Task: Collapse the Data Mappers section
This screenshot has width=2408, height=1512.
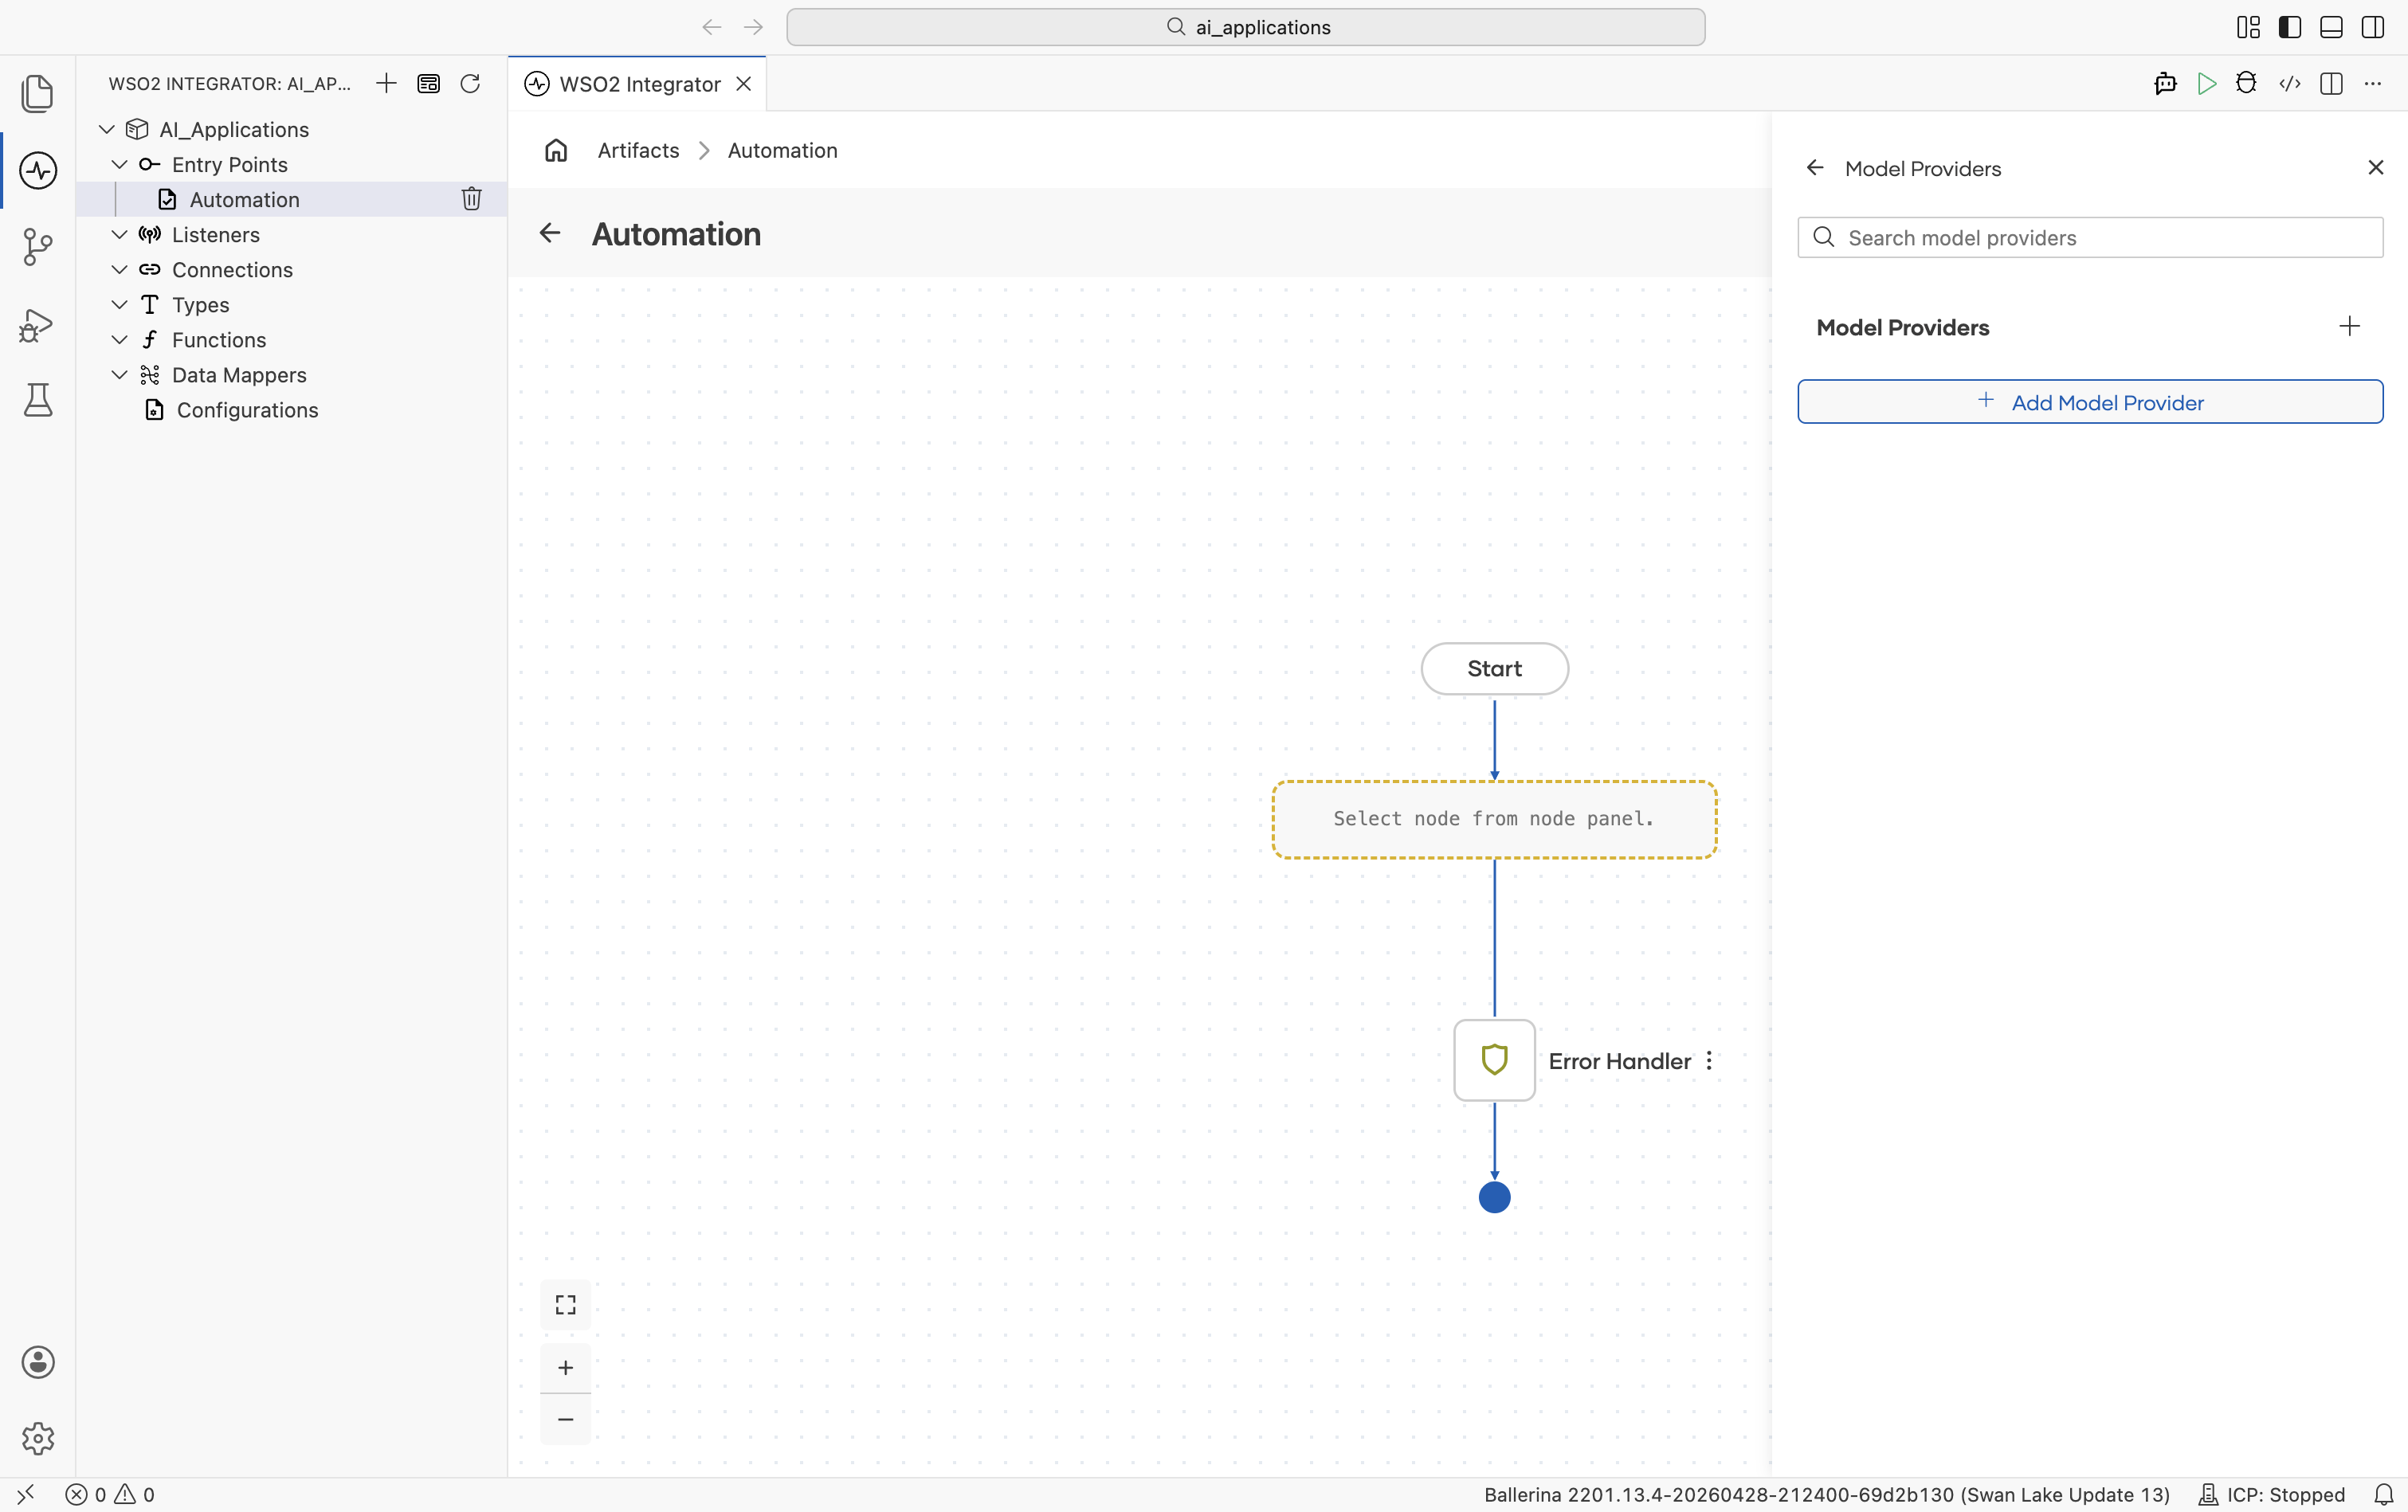Action: click(119, 374)
